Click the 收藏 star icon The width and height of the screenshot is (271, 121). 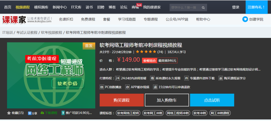click(x=9, y=113)
